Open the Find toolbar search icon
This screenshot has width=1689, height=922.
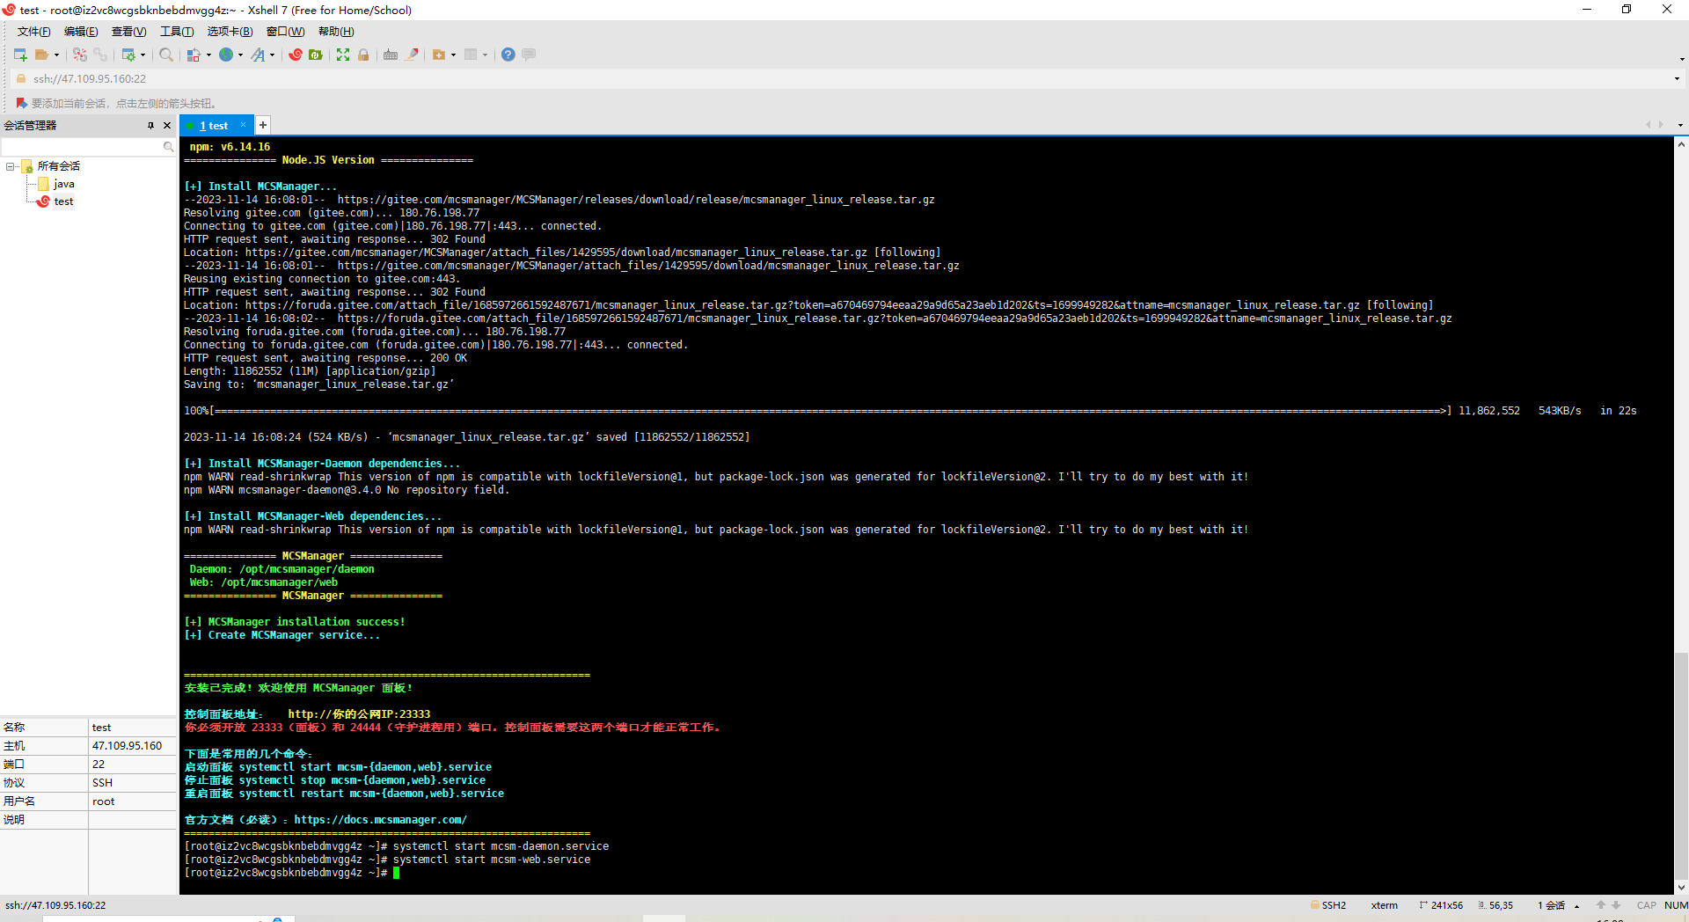click(x=165, y=55)
